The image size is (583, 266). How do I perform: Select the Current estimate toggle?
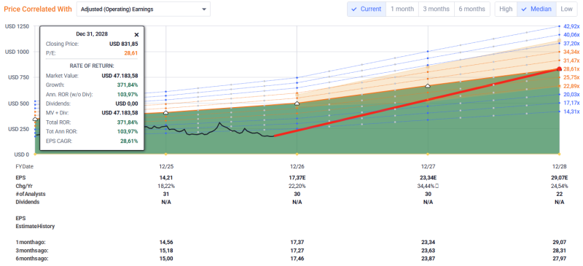pyautogui.click(x=367, y=9)
